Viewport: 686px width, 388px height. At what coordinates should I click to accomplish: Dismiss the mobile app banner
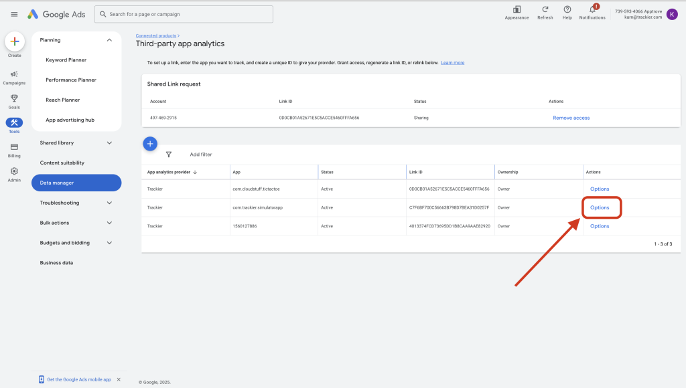click(119, 379)
